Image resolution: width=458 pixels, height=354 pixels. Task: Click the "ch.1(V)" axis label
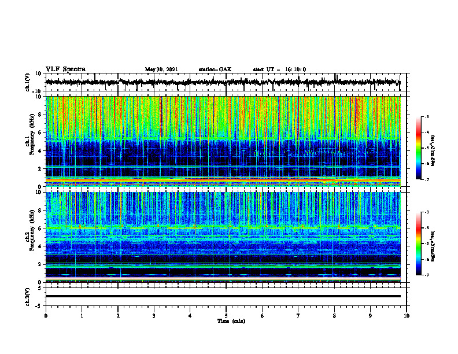pos(28,82)
